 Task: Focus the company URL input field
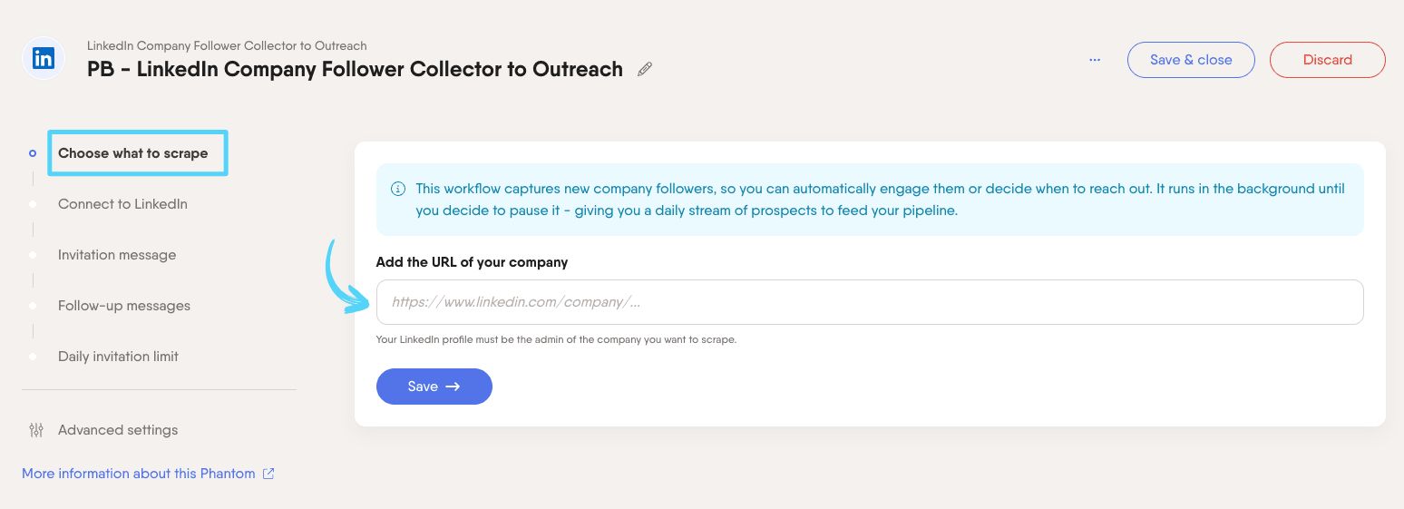(870, 302)
